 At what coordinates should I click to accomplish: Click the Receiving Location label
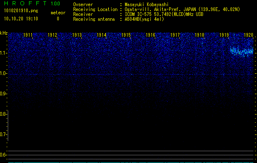point(95,9)
